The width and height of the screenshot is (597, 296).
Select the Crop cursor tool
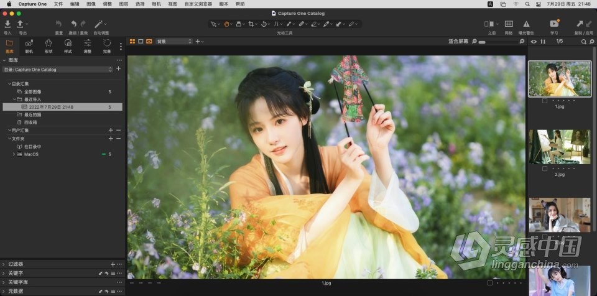pyautogui.click(x=252, y=24)
